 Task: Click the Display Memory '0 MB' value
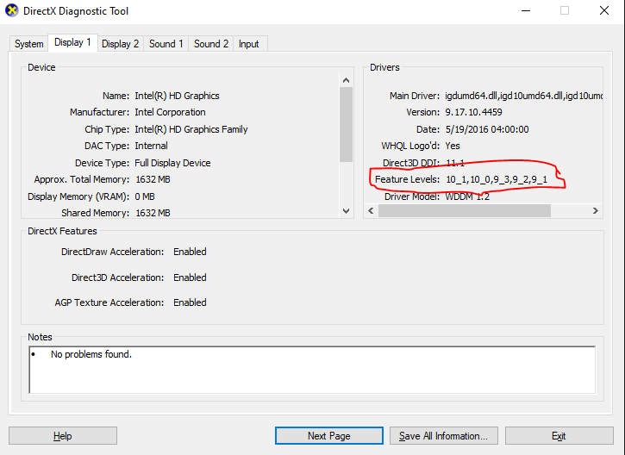coord(145,196)
